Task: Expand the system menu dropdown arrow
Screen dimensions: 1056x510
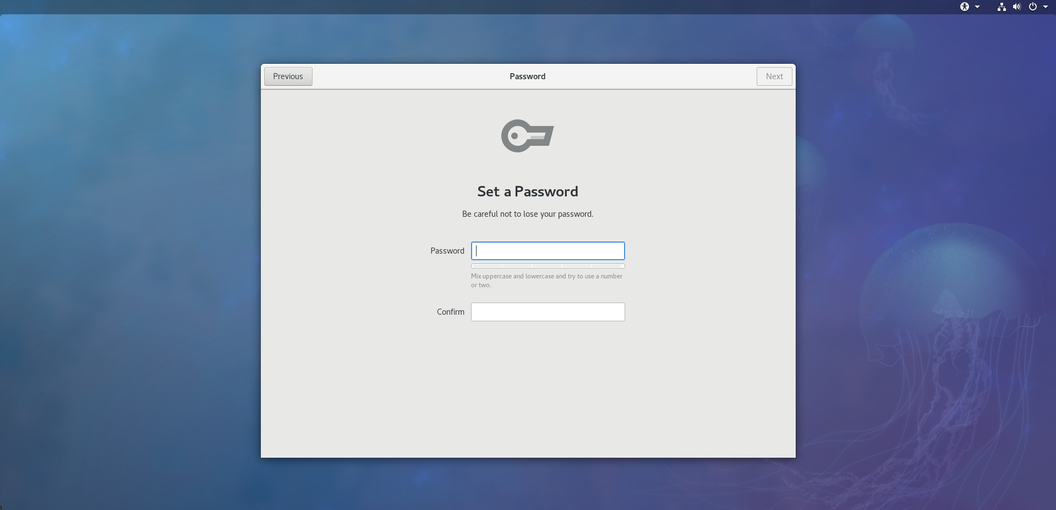Action: (x=1046, y=7)
